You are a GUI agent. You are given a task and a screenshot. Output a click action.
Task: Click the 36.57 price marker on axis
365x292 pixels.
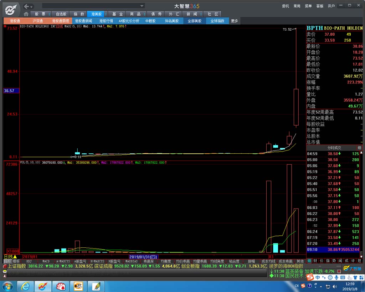(11, 91)
